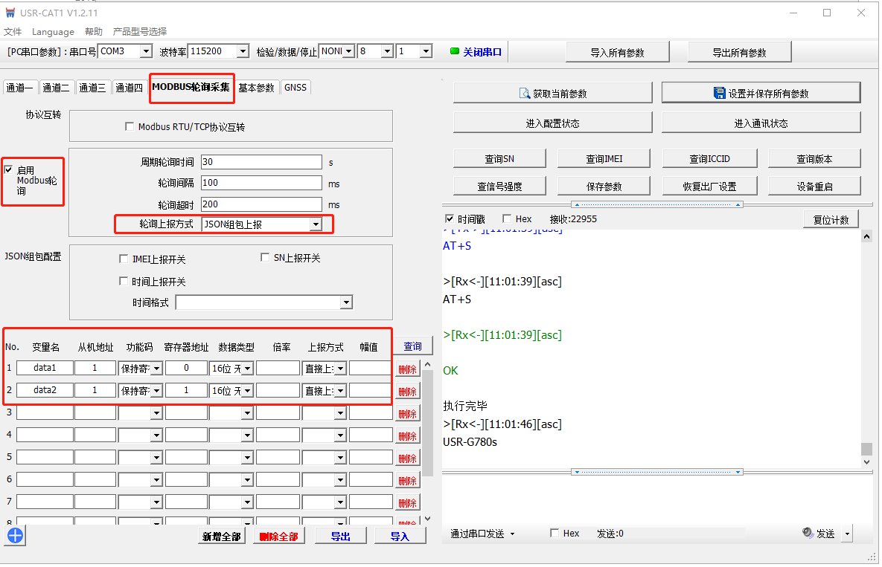Expand the 波特率 115200 dropdown
Image resolution: width=882 pixels, height=567 pixels.
click(242, 51)
